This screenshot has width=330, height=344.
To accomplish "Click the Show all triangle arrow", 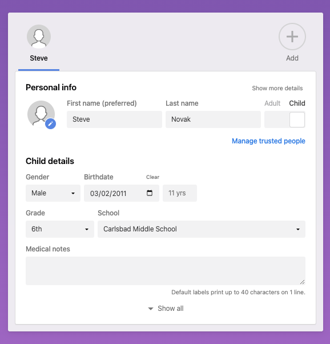I will 151,309.
